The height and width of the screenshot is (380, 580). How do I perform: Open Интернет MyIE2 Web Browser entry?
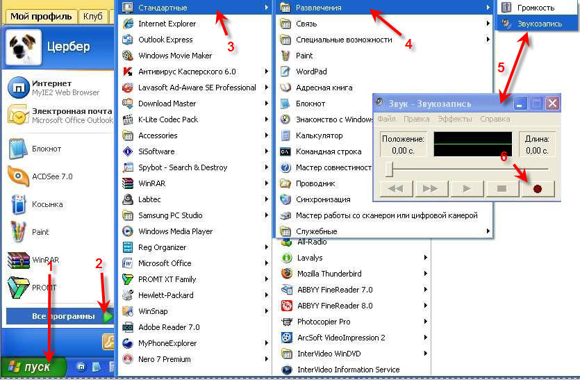click(x=59, y=88)
